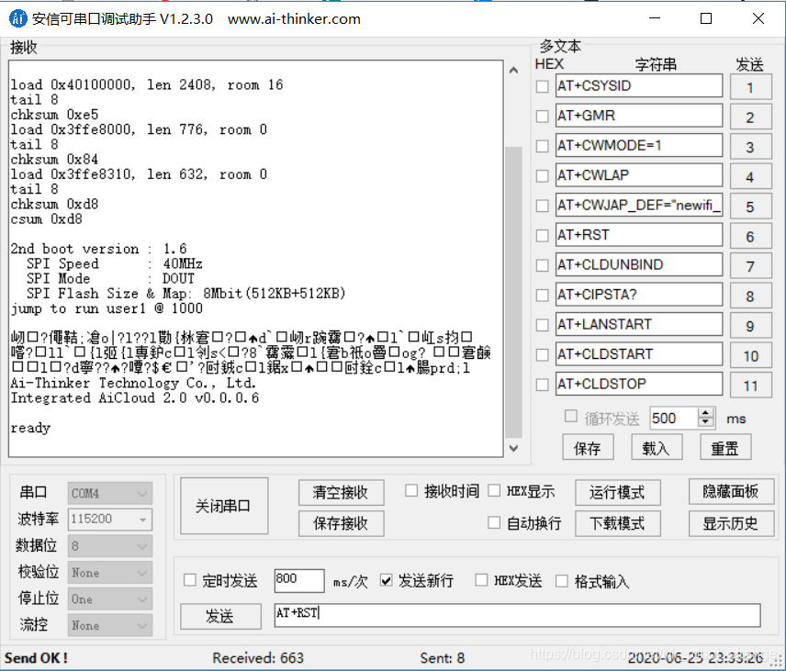Send command 4 AT+CWLAP
Screen dimensions: 786x671
[750, 177]
